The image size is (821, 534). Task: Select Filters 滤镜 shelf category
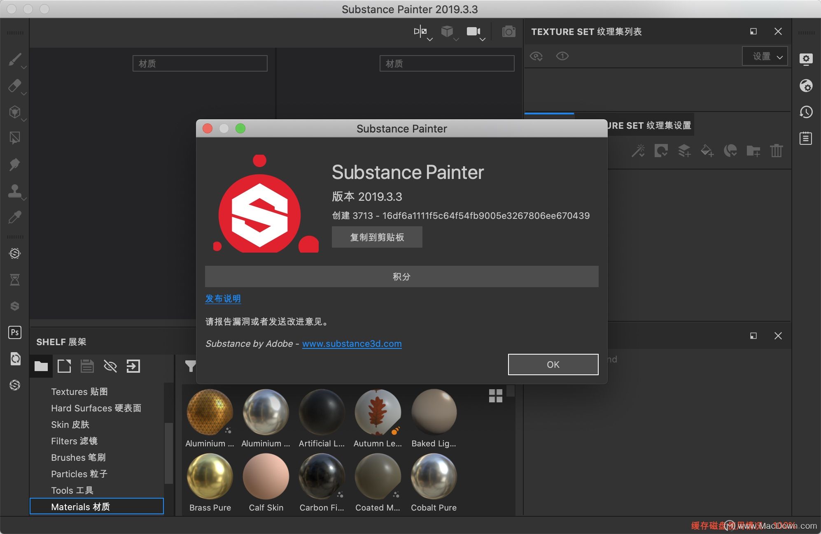click(75, 441)
